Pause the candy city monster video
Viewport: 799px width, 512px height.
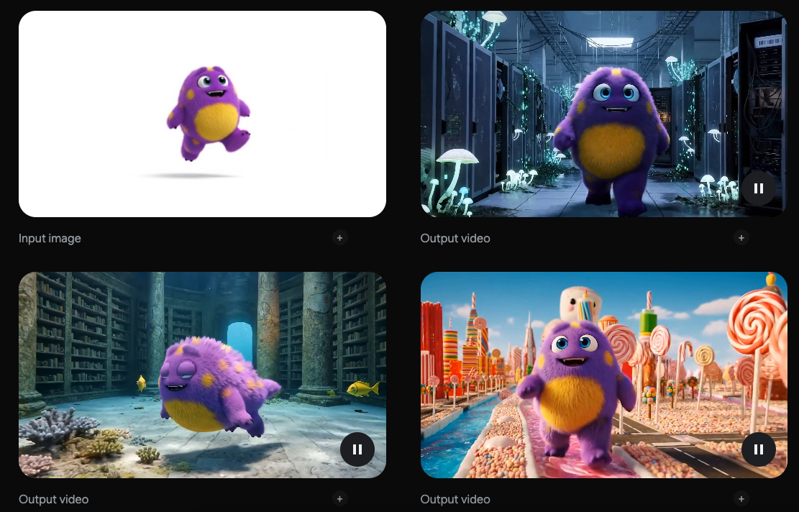(758, 449)
